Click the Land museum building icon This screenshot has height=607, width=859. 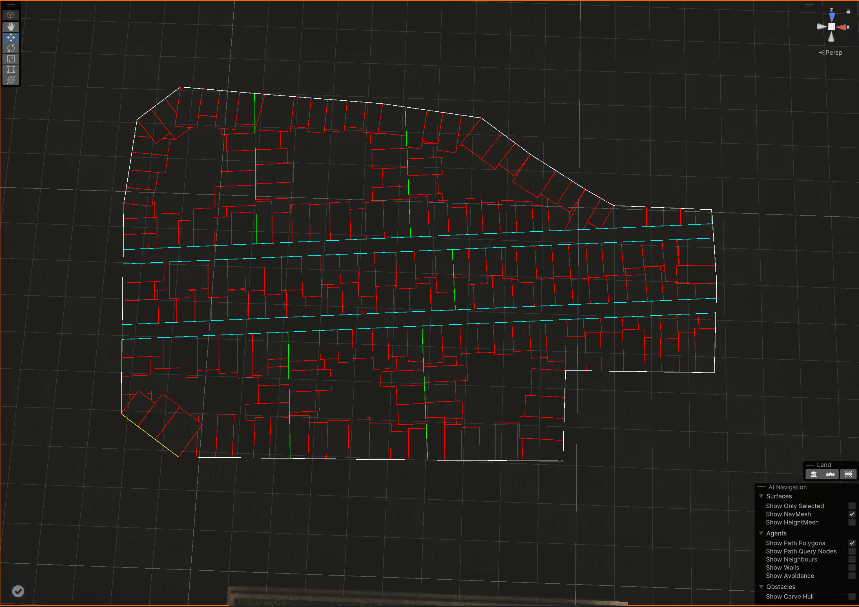pyautogui.click(x=813, y=474)
